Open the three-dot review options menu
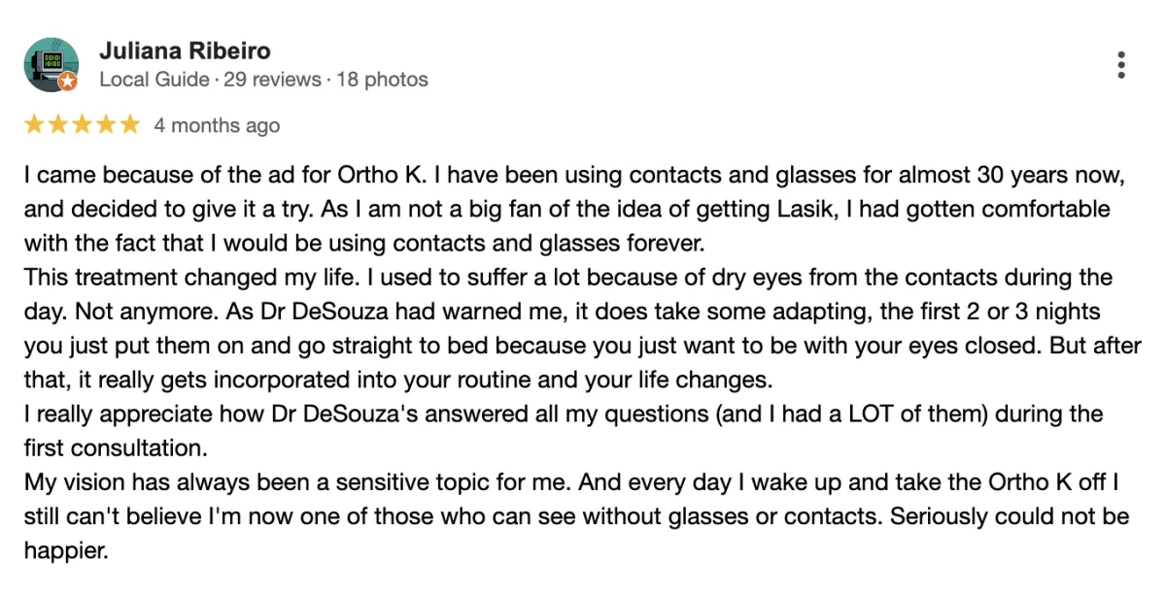The image size is (1166, 596). pos(1121,65)
